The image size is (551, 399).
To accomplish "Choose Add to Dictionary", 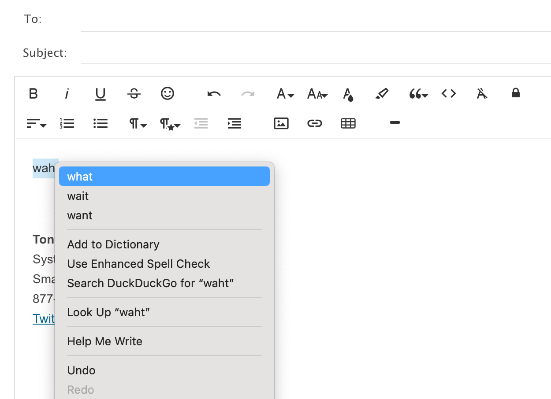I will tap(113, 244).
